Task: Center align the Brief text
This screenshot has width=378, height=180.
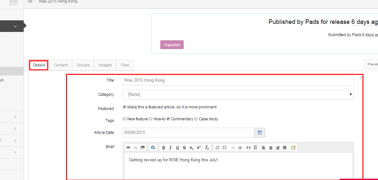Action: point(271,148)
